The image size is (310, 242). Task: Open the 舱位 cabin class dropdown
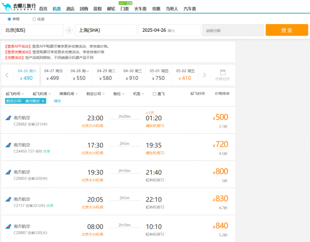pos(119,94)
